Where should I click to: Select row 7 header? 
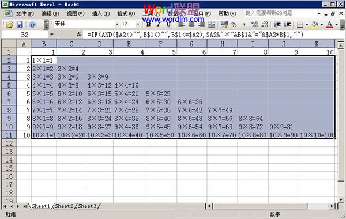pos(9,101)
